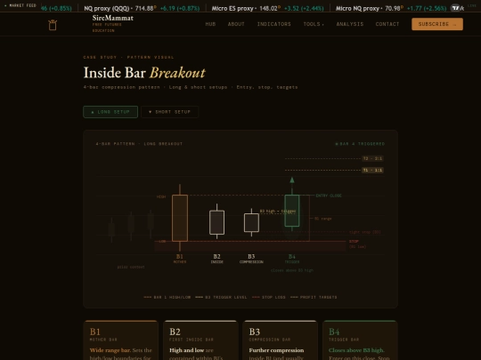The image size is (481, 360).
Task: Go to the HUB menu item
Action: pyautogui.click(x=210, y=24)
